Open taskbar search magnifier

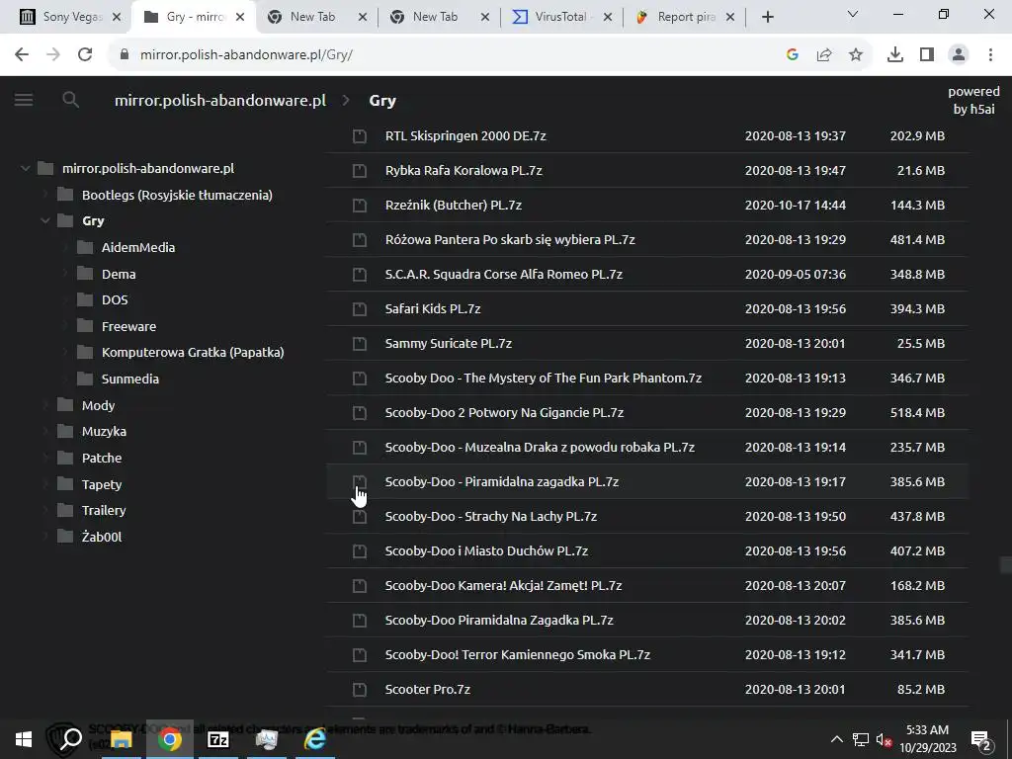[71, 739]
